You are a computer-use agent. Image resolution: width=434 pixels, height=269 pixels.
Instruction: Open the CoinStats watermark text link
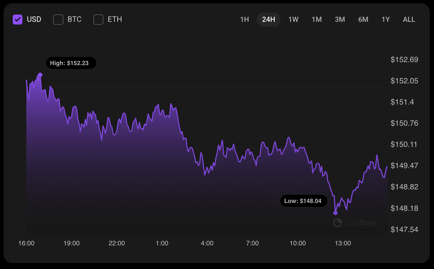pyautogui.click(x=360, y=223)
